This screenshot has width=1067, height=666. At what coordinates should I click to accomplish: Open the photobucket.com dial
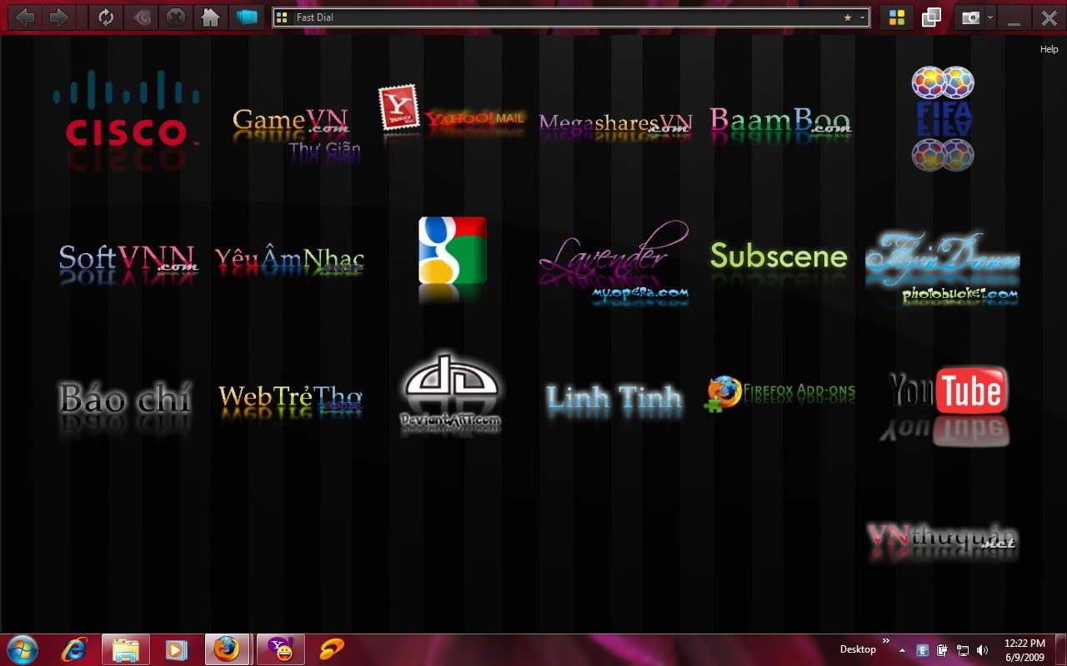943,267
